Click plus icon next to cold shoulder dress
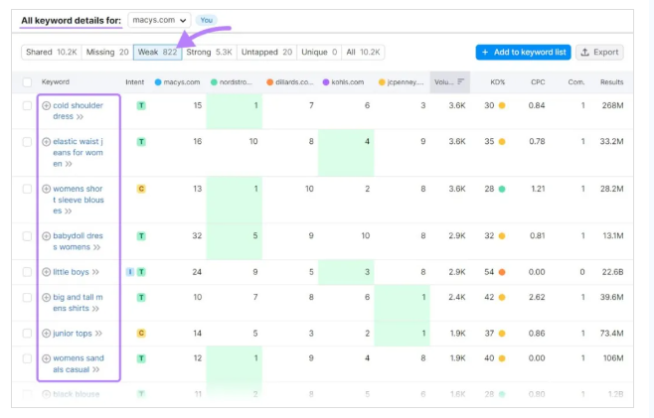 coord(47,106)
